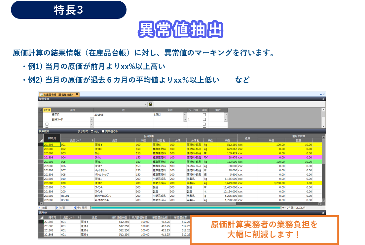This screenshot has height=245, width=365.
Task: Collapse the 異常値 panel chevron
Action: tap(323, 213)
